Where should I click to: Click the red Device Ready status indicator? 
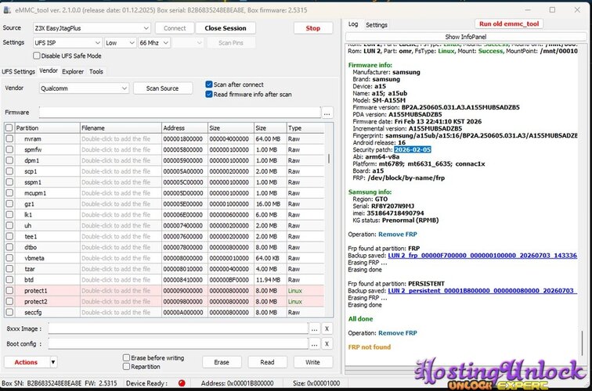point(182,383)
